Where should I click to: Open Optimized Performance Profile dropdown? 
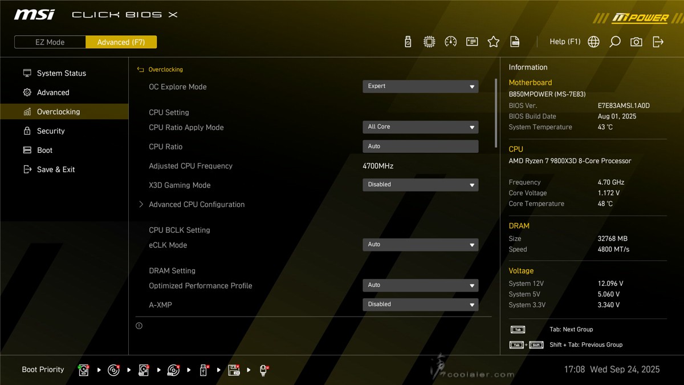(421, 285)
